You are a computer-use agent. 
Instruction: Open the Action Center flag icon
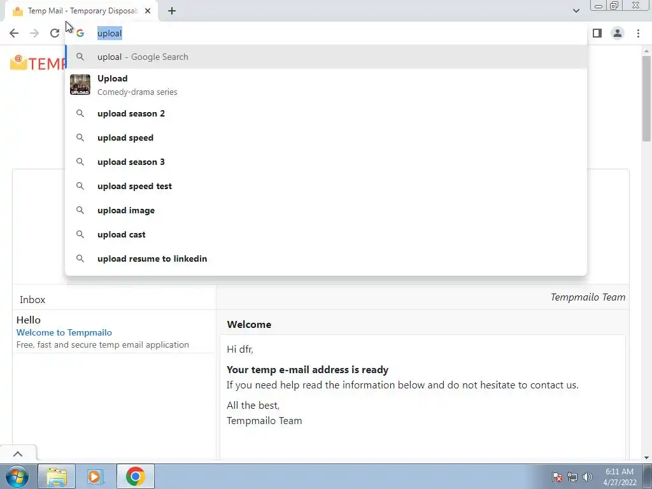pyautogui.click(x=556, y=477)
